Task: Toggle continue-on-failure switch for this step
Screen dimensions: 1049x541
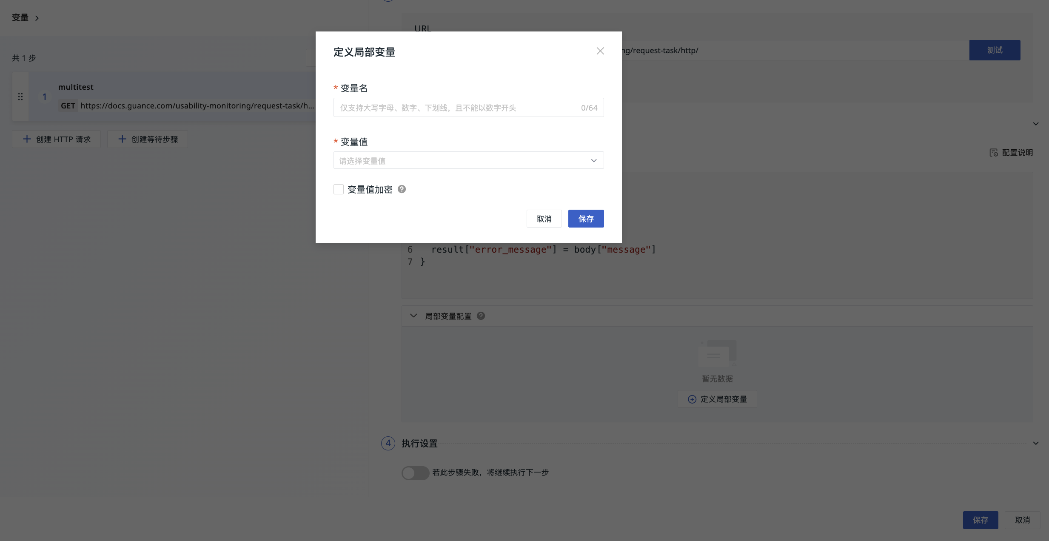Action: click(x=415, y=473)
